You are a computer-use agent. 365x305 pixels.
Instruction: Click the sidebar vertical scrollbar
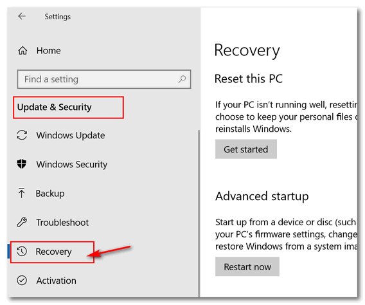[199, 213]
